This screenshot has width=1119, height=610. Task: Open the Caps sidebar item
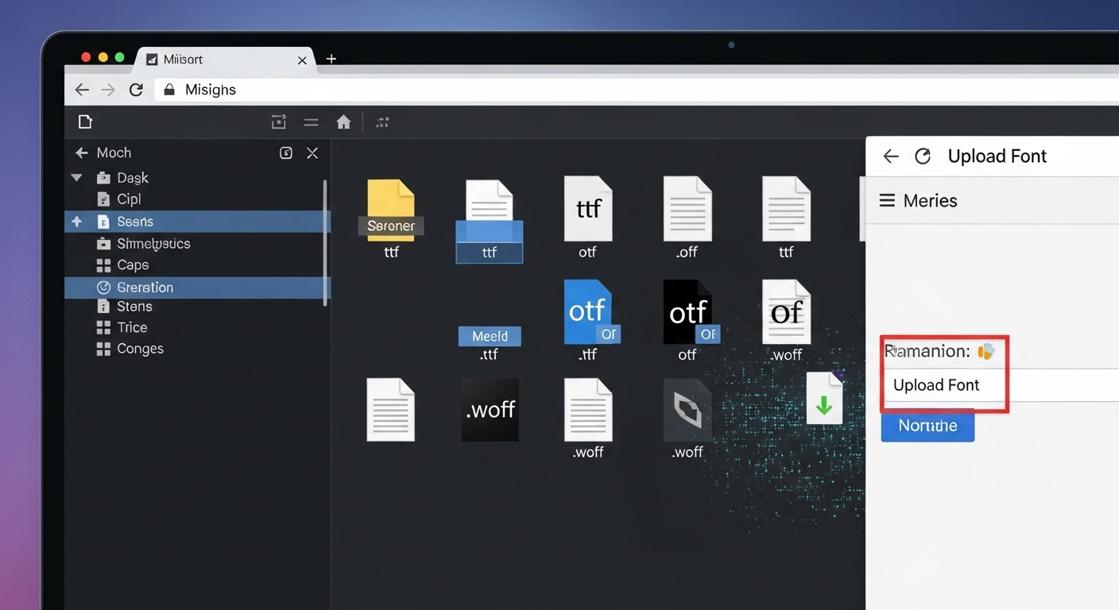[133, 265]
